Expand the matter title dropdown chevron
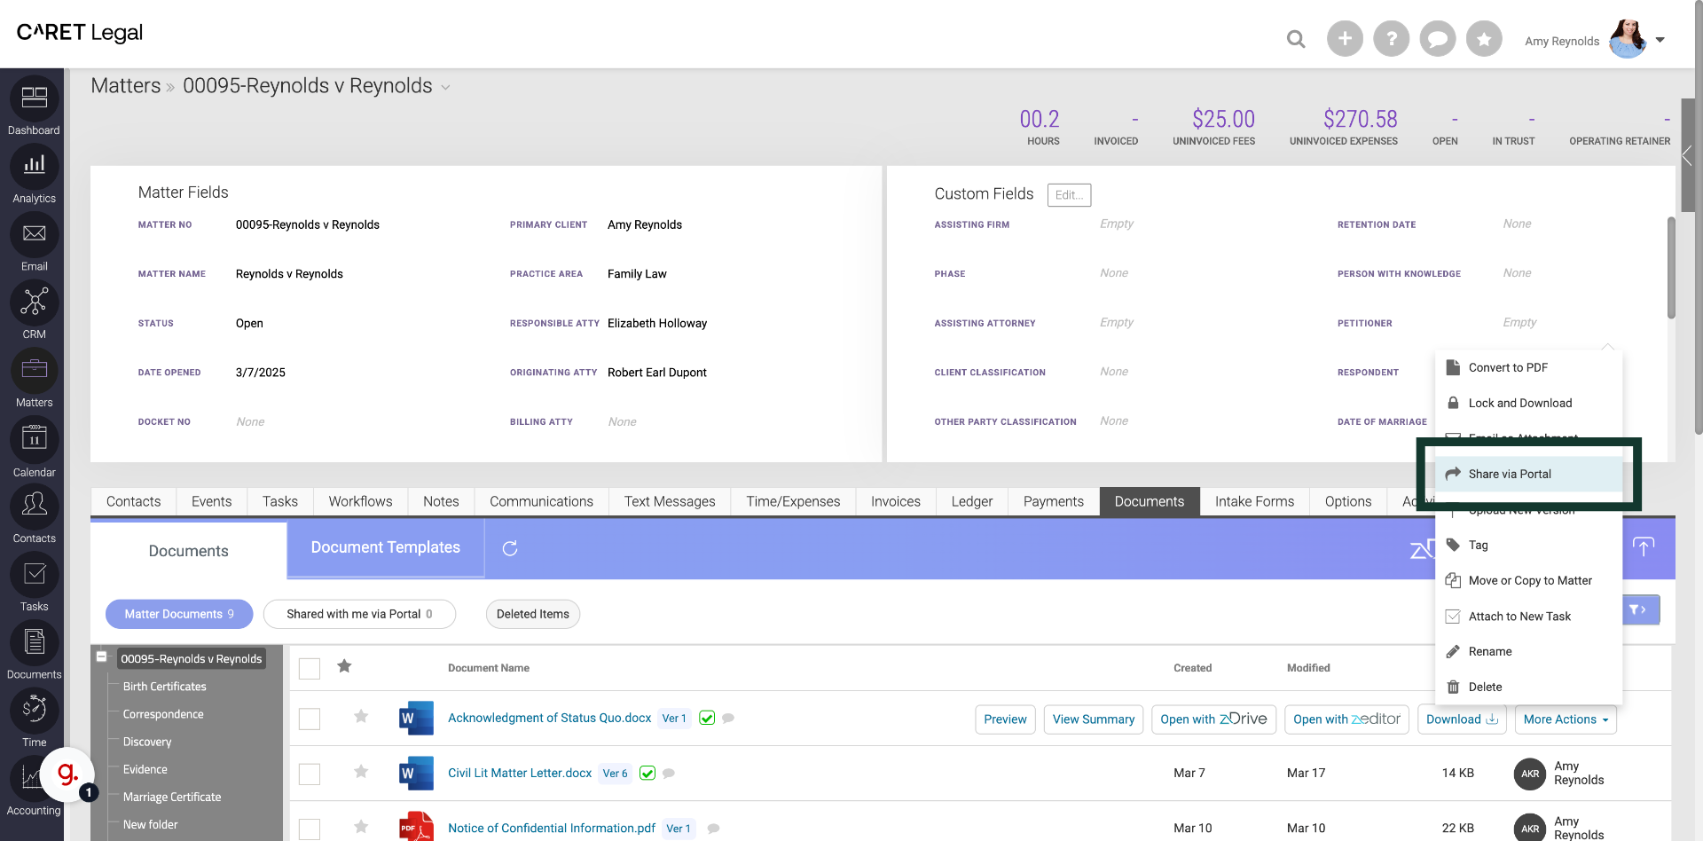 coord(445,87)
